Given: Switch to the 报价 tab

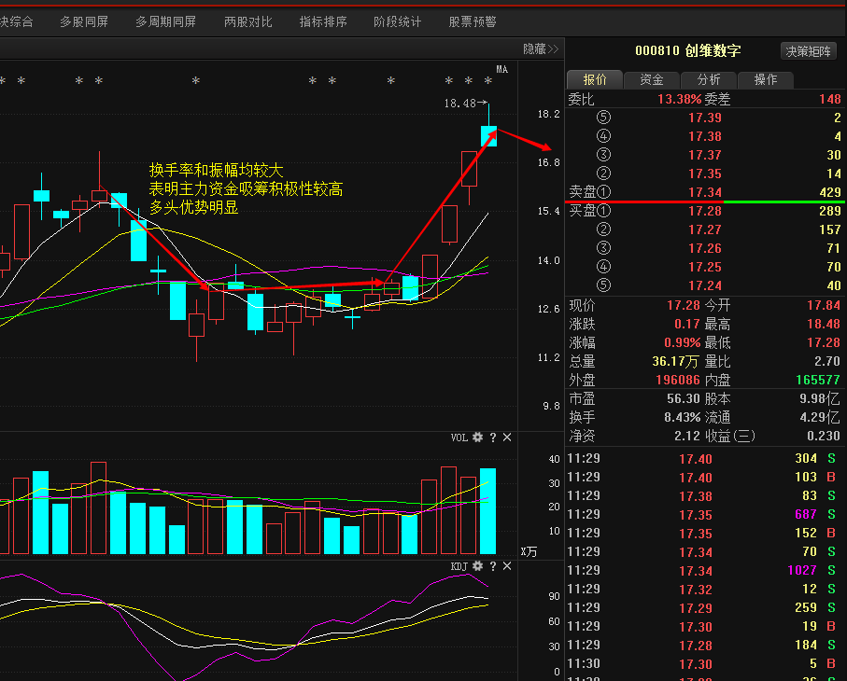Looking at the screenshot, I should 595,79.
